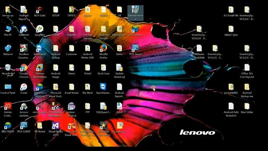
Task: Select the Nafas folder icon
Action: click(119, 49)
